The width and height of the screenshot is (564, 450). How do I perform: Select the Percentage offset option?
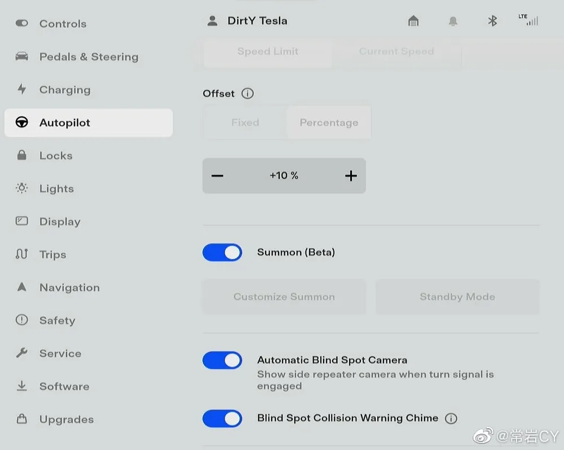point(329,123)
